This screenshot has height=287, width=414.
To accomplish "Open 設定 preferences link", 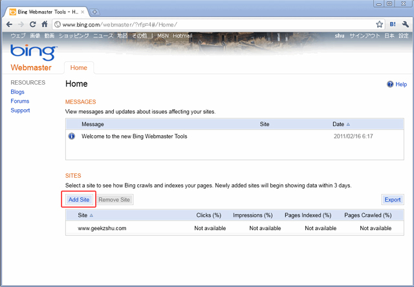I will pyautogui.click(x=404, y=36).
